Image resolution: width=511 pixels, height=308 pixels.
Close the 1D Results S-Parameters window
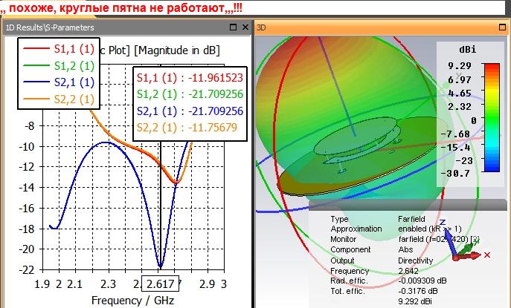pos(245,27)
